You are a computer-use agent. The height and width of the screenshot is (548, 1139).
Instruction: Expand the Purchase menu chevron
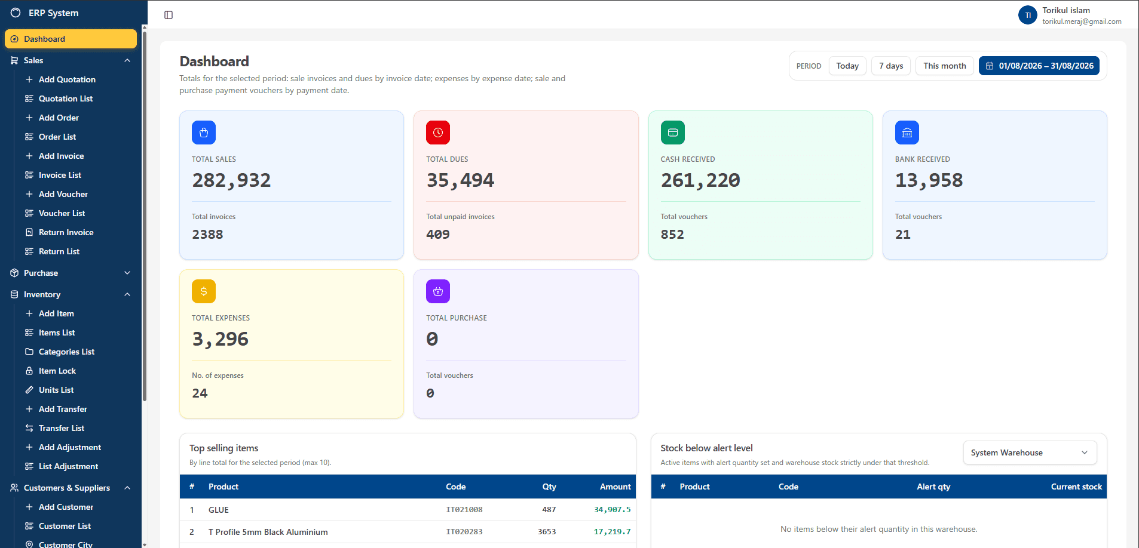coord(127,273)
